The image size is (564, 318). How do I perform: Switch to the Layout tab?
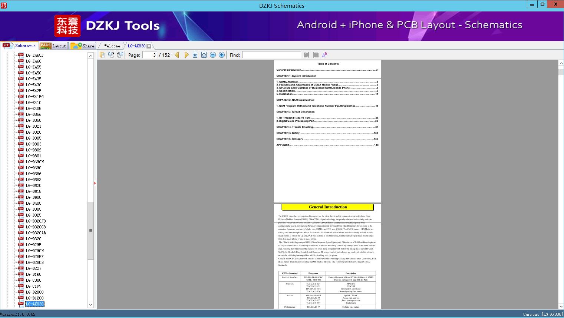tap(53, 46)
